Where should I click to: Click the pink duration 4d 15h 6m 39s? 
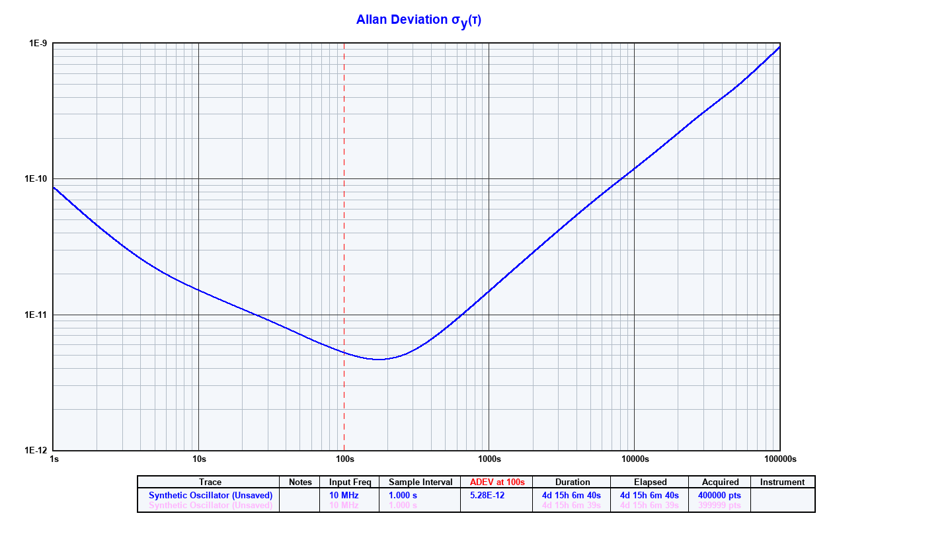(572, 506)
